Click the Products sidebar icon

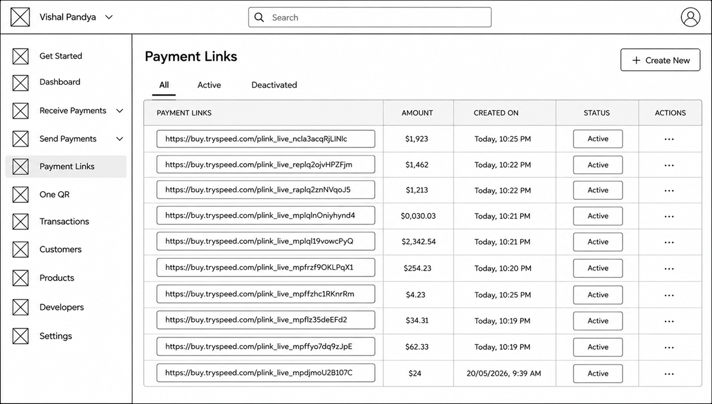[20, 278]
